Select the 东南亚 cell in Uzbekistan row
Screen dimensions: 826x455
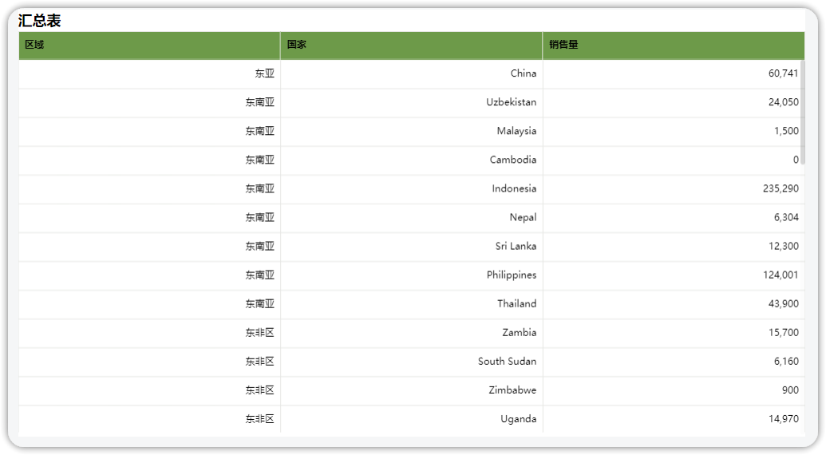click(149, 103)
